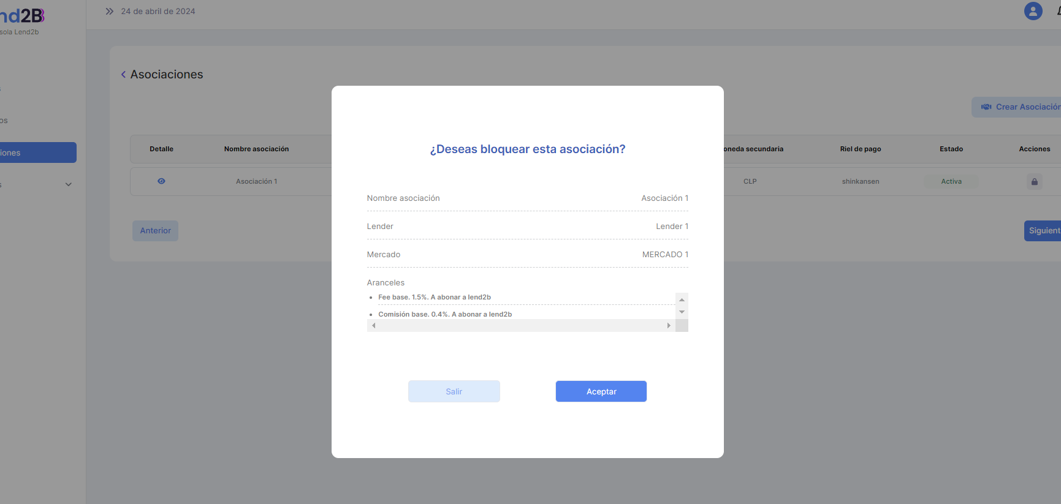Go back using chevron beside Asociaciones
The width and height of the screenshot is (1061, 504).
coord(123,75)
